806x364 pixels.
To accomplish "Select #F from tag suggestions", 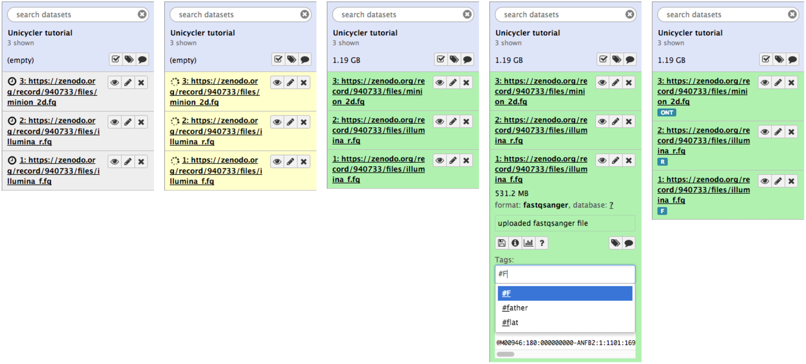I will coord(565,293).
